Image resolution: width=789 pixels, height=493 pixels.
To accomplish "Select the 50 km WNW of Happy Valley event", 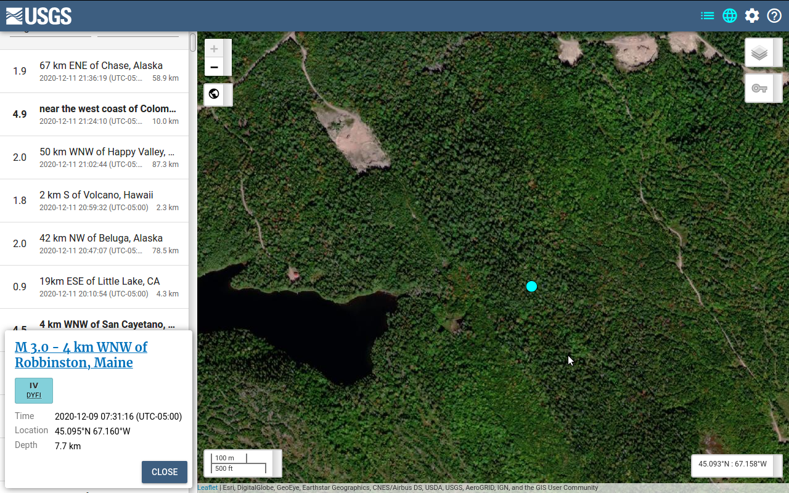I will (94, 157).
